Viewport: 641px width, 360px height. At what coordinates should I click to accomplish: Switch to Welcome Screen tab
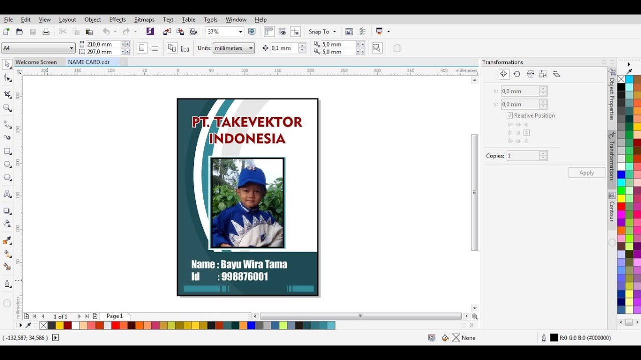[x=36, y=62]
